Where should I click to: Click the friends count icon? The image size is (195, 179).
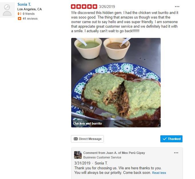(19, 14)
